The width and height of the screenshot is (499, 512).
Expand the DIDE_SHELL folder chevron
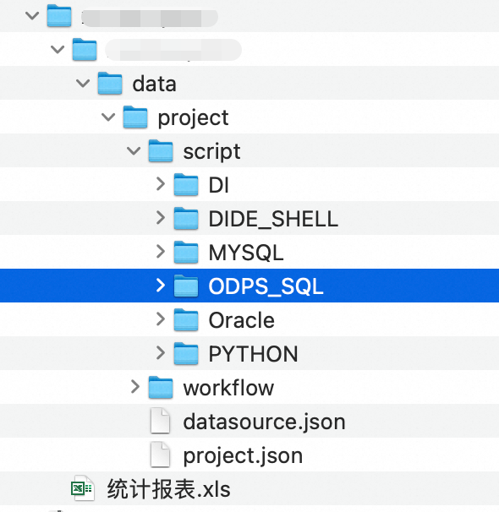coord(161,218)
